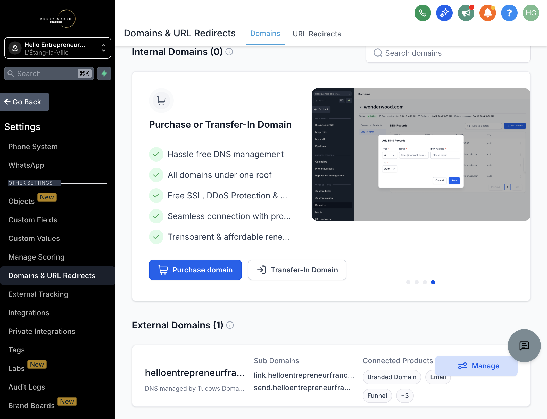Screen dimensions: 547x419
Task: Click the Money Maker Studio logo
Action: pos(57,19)
